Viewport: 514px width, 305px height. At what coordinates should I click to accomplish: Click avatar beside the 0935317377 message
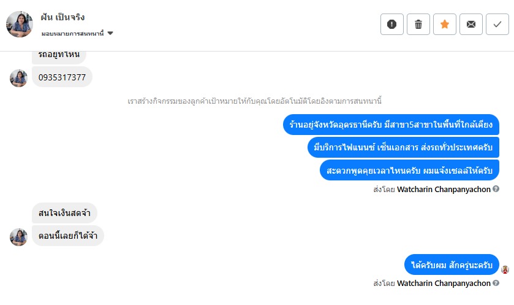18,78
